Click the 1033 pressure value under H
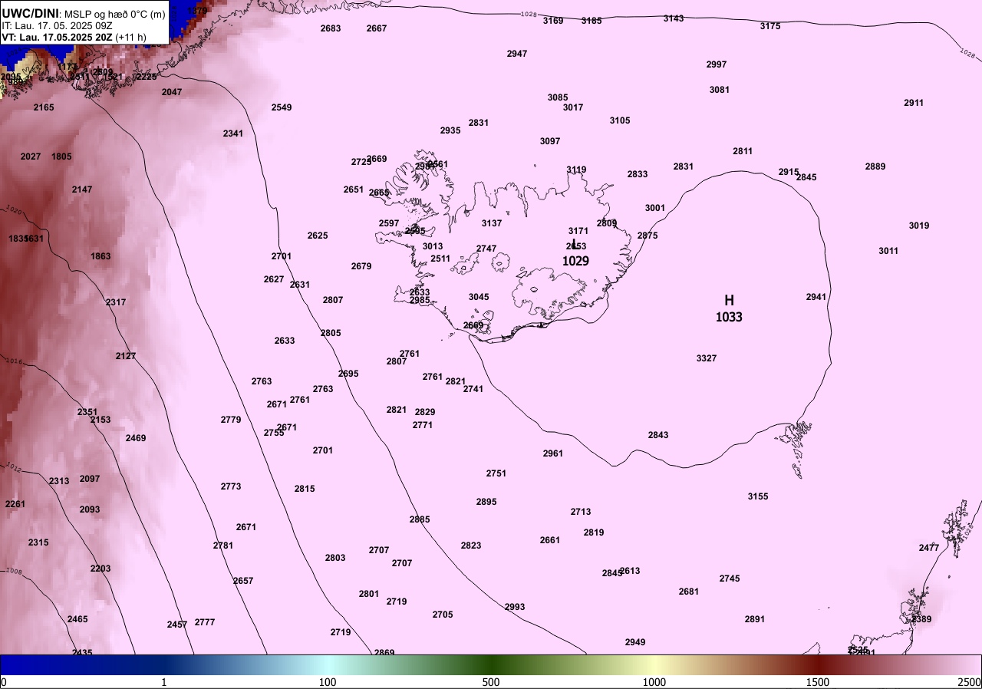 pyautogui.click(x=729, y=317)
